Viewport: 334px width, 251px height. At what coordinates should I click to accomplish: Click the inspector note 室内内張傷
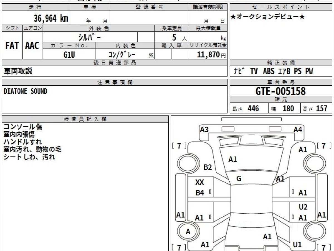point(19,134)
